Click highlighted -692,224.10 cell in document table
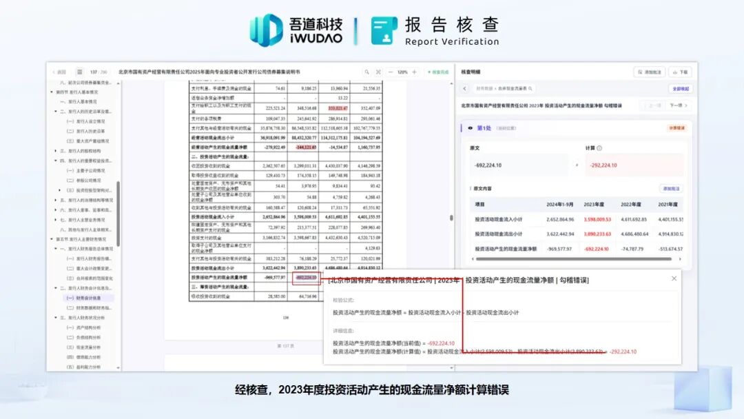 pyautogui.click(x=306, y=278)
